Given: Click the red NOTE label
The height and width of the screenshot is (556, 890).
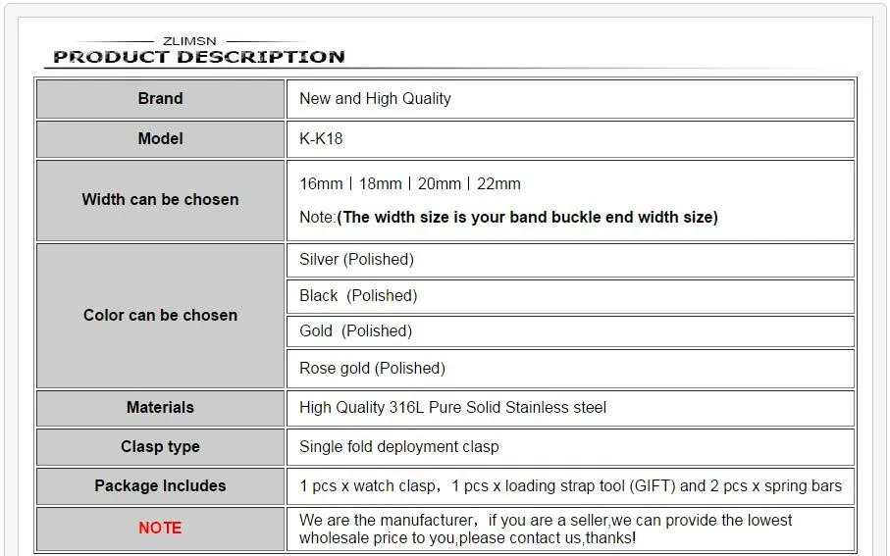Looking at the screenshot, I should 160,529.
